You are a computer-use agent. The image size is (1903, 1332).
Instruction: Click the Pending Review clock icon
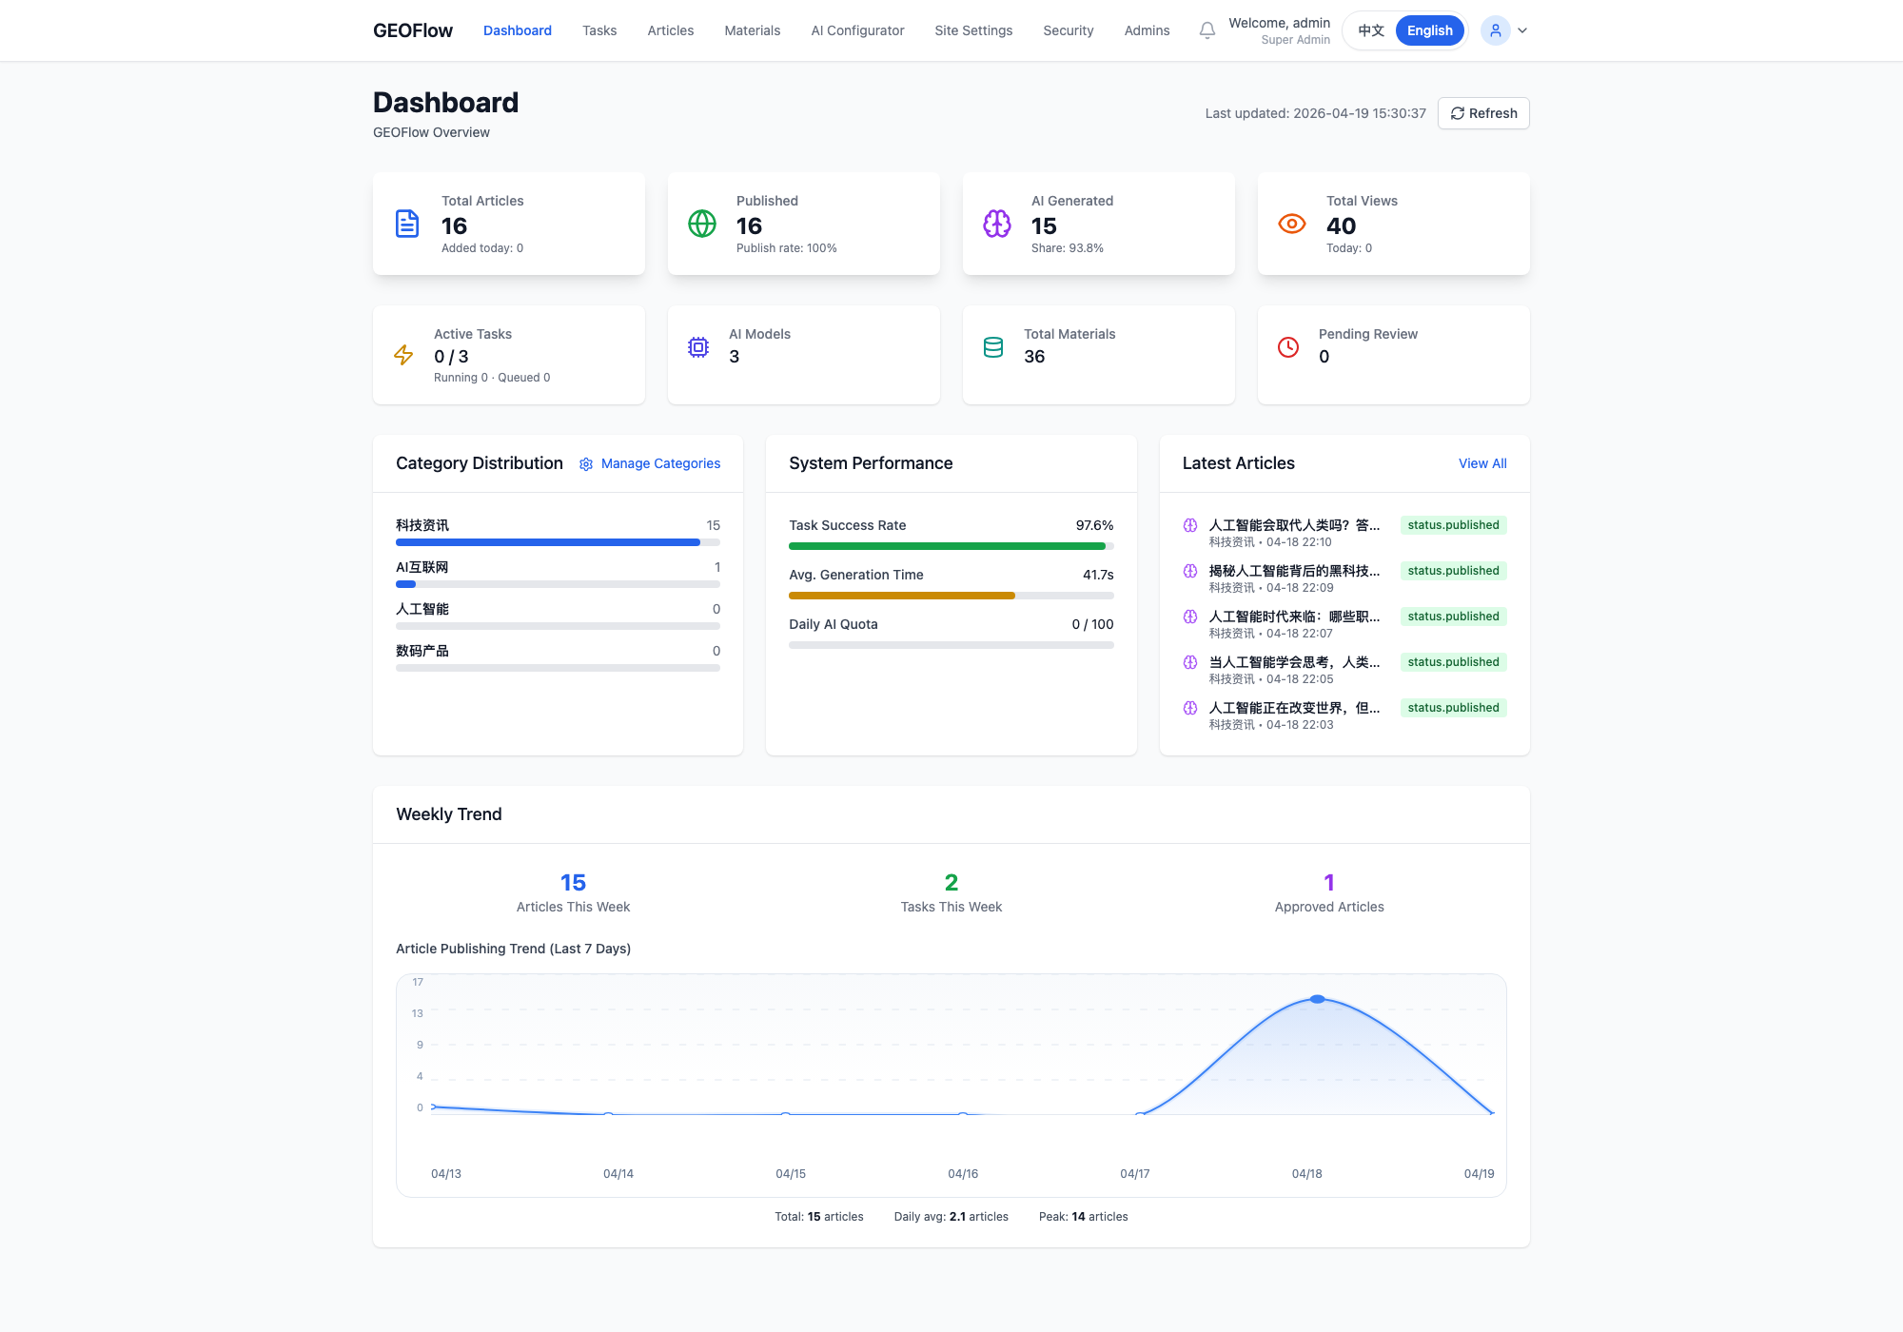coord(1288,347)
